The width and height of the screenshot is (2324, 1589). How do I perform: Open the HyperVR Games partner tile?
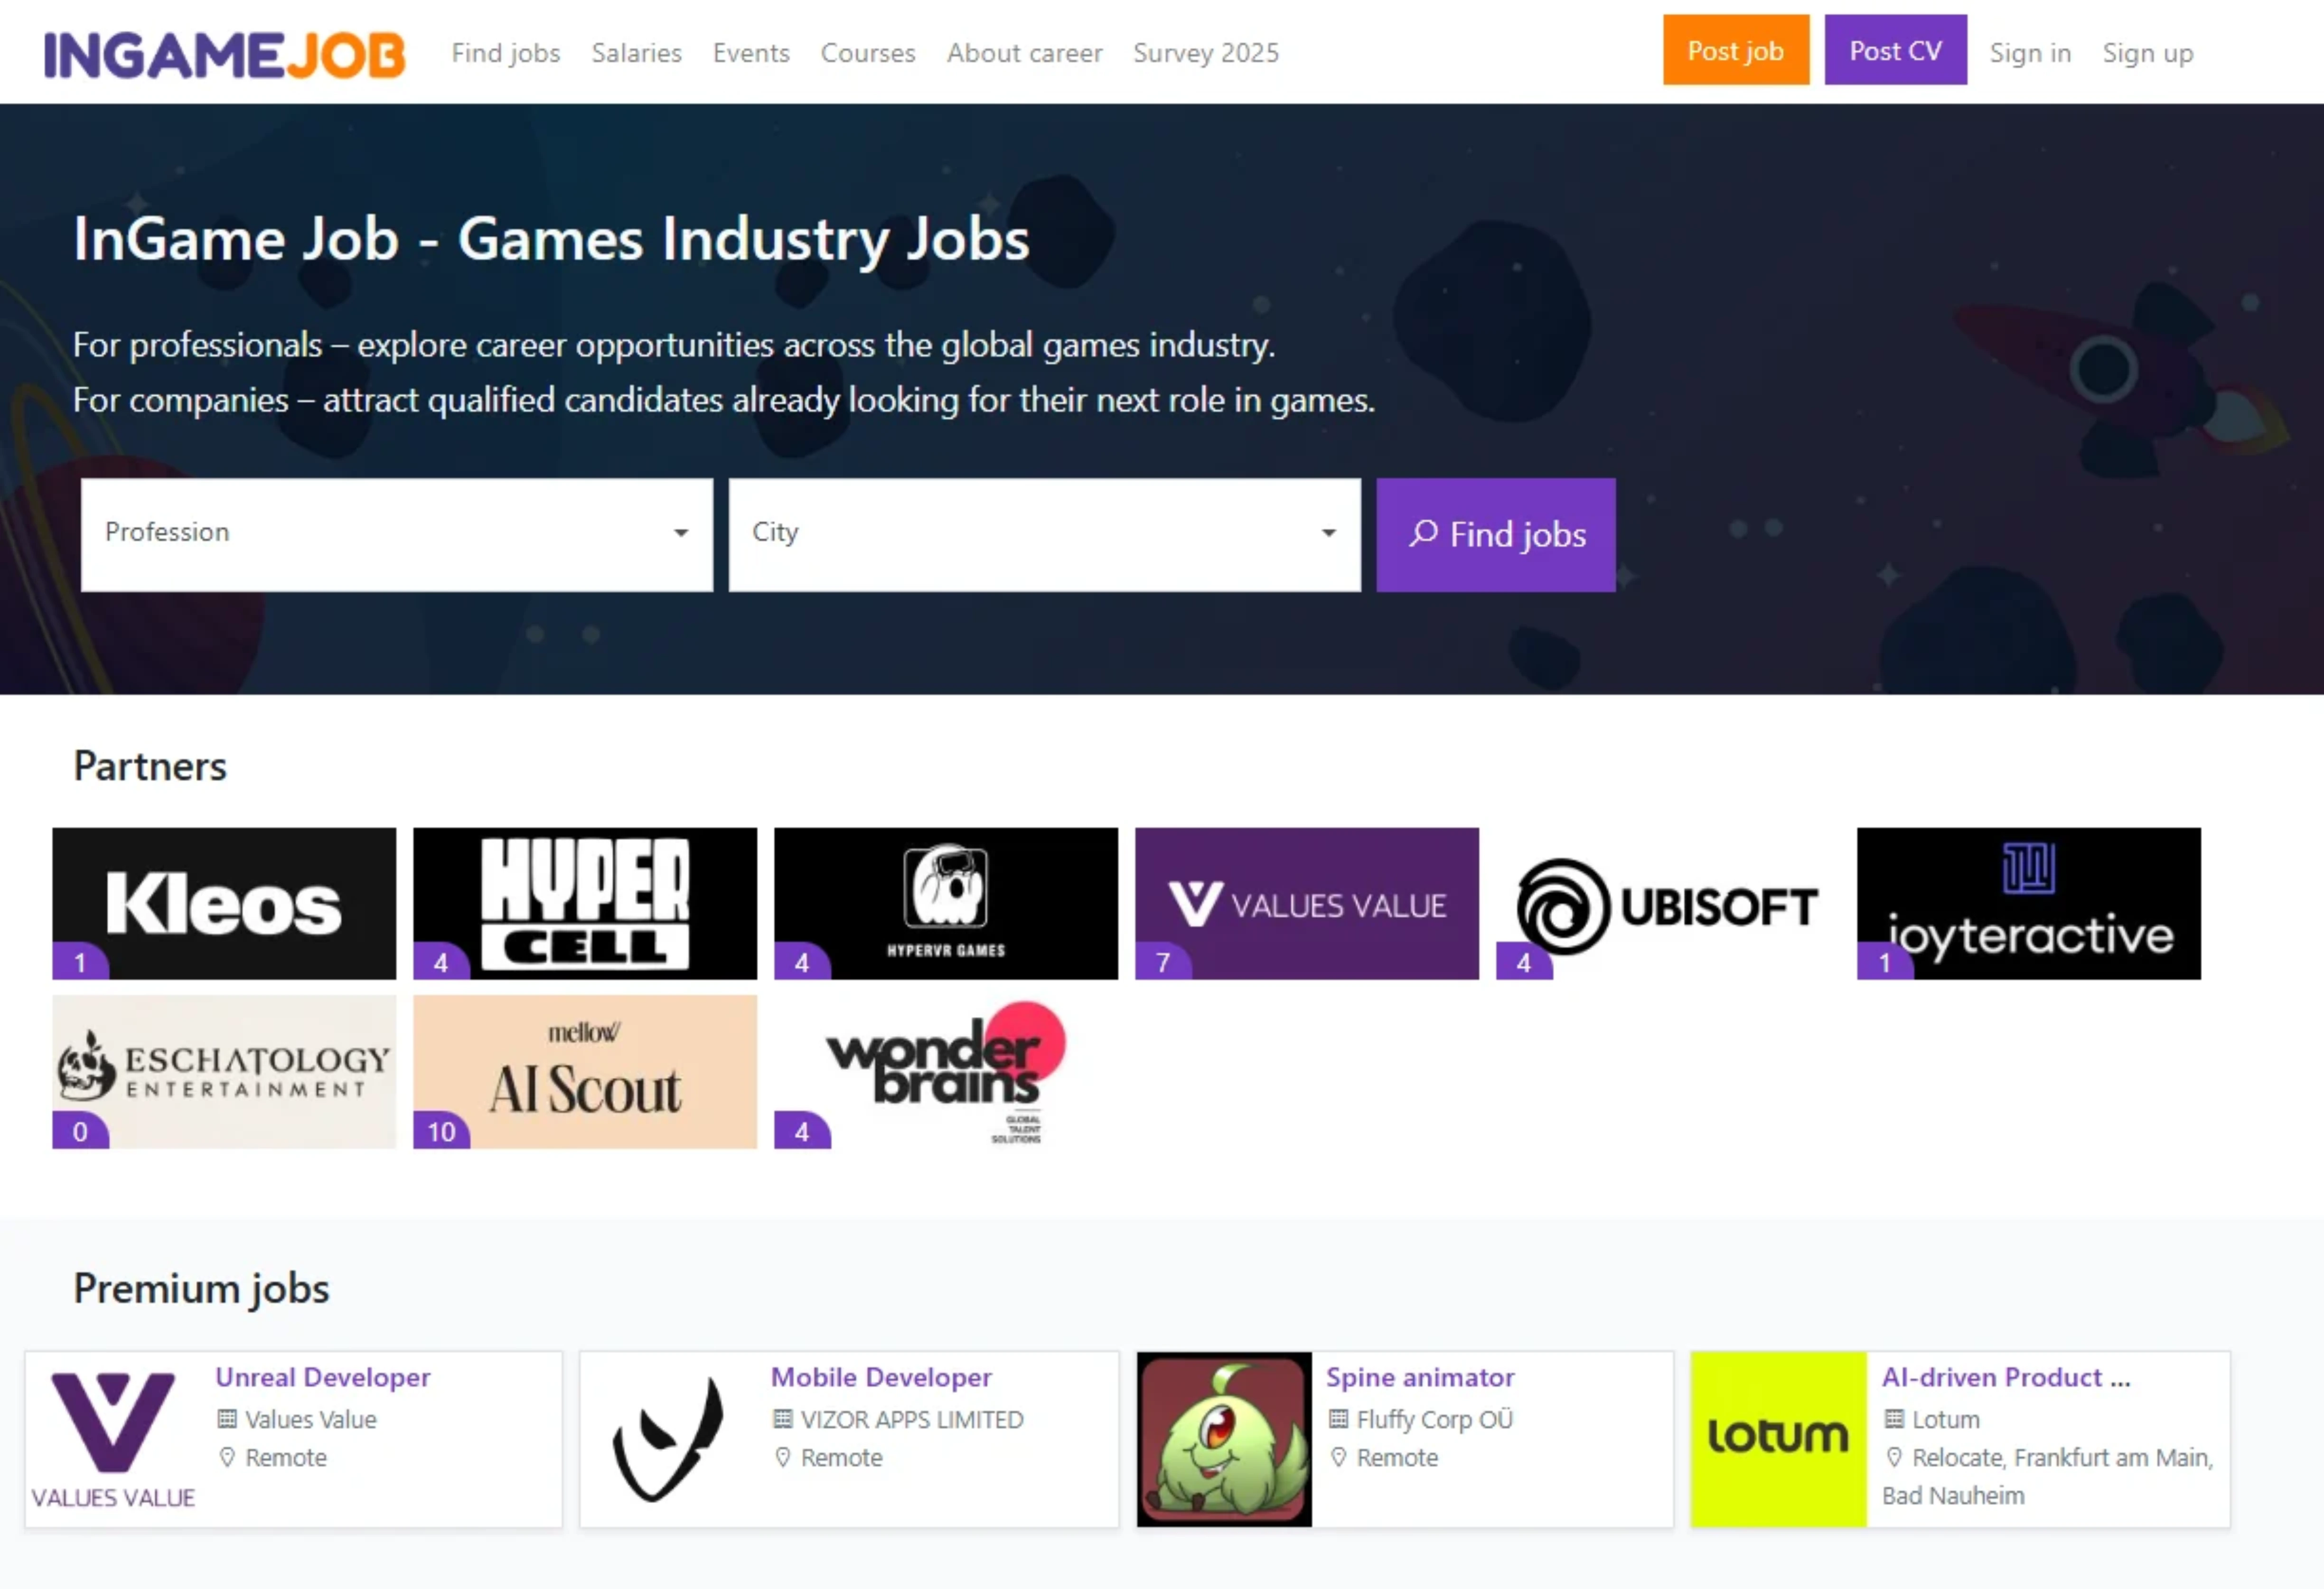coord(946,904)
